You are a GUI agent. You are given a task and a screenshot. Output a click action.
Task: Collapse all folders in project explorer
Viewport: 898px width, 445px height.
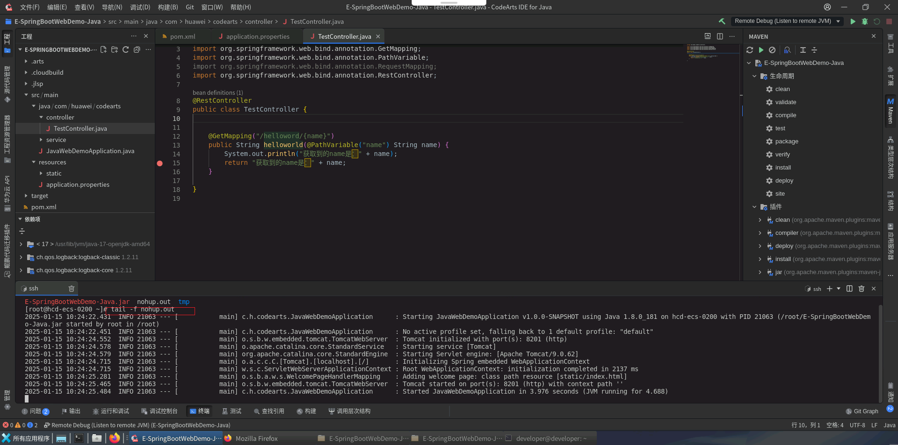coord(137,49)
